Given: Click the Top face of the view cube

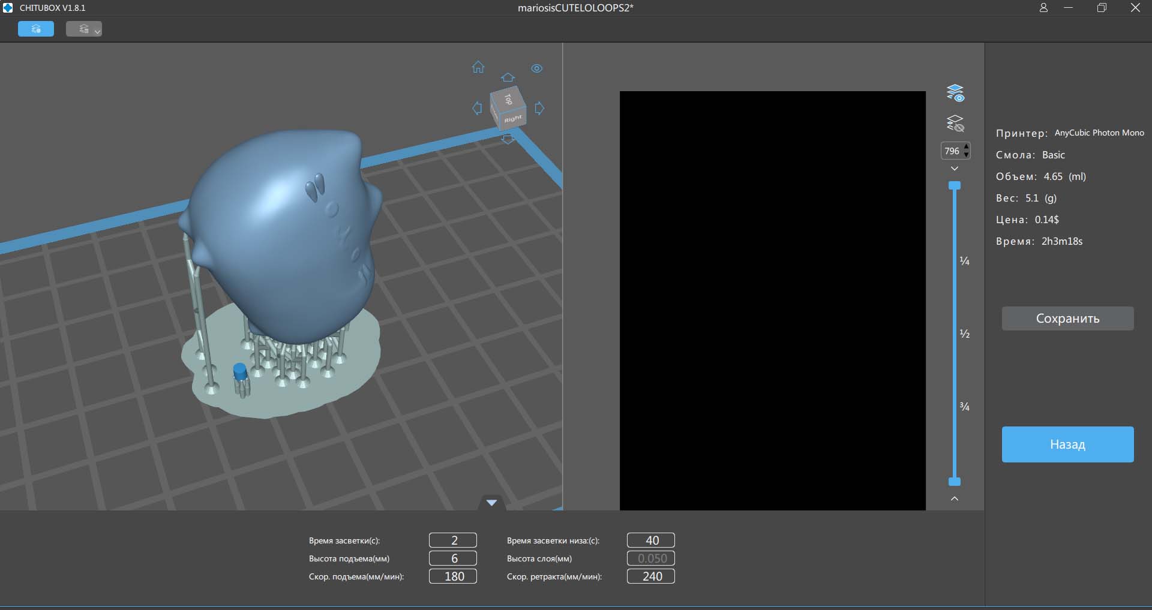Looking at the screenshot, I should 508,100.
